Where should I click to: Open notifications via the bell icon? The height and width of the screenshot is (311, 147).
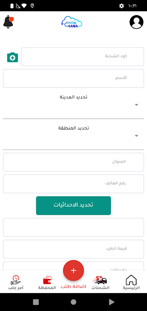pos(8,22)
